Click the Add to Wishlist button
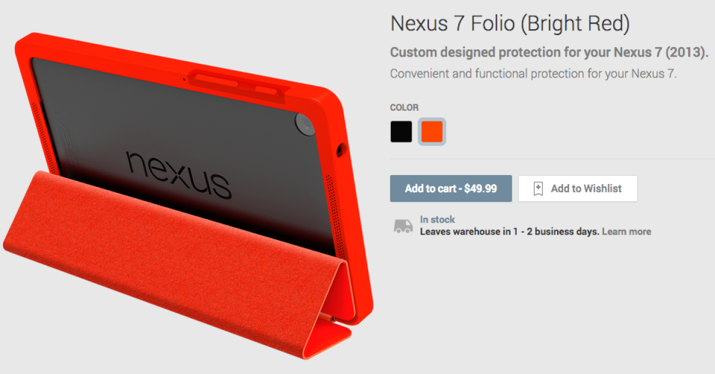This screenshot has width=715, height=374. pyautogui.click(x=578, y=188)
